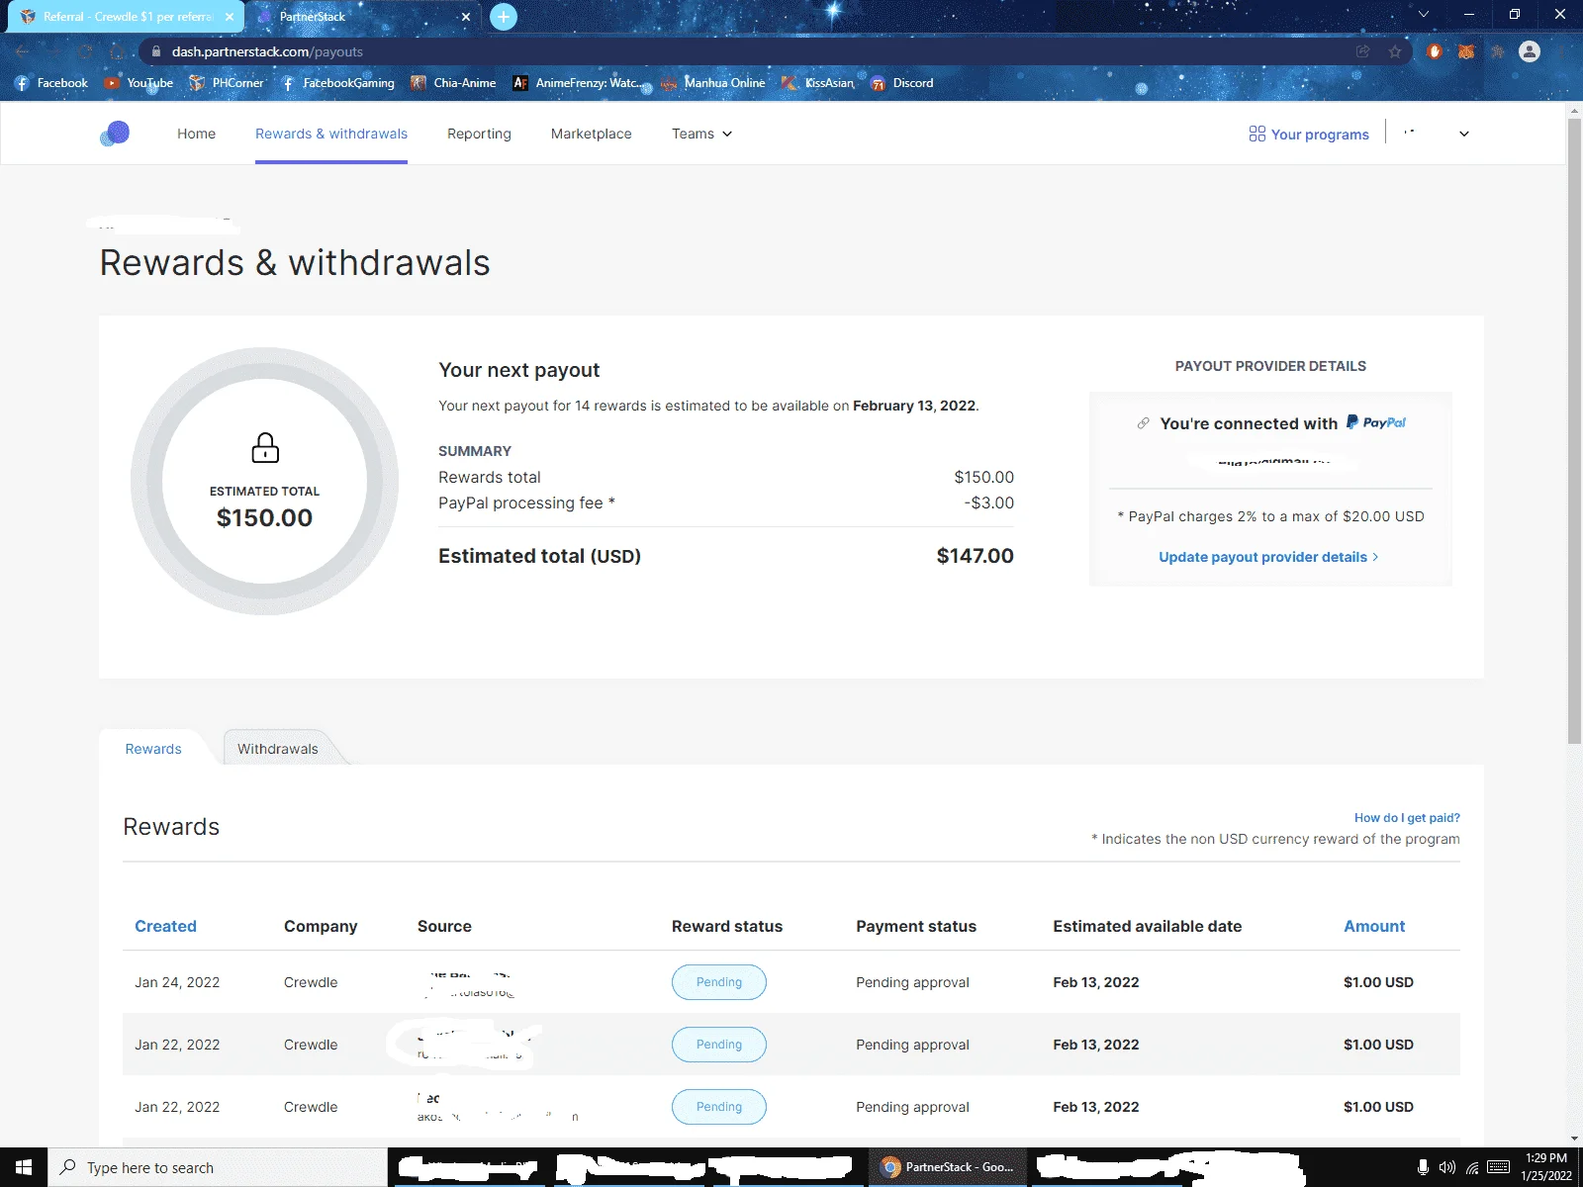Image resolution: width=1583 pixels, height=1187 pixels.
Task: Open the network Wi-Fi tray icon
Action: coord(1473,1167)
